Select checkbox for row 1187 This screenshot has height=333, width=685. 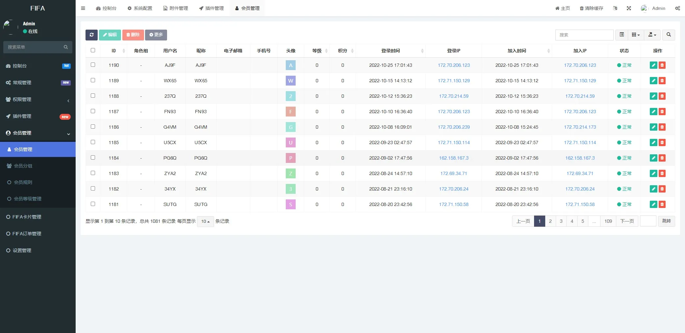tap(93, 111)
